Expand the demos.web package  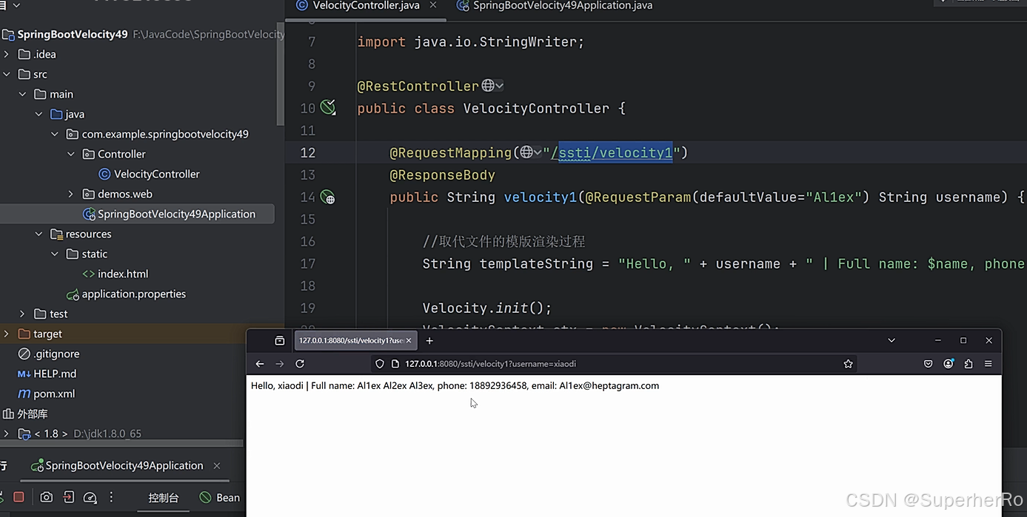pos(71,194)
